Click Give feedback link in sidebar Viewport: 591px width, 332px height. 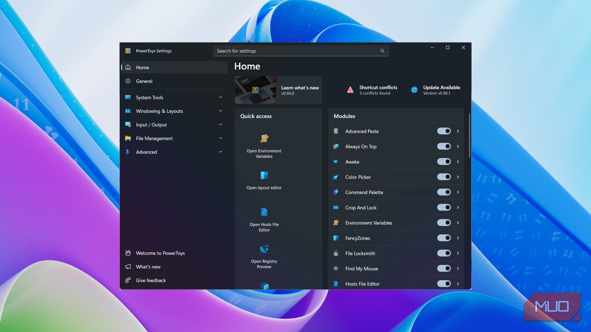(174, 280)
